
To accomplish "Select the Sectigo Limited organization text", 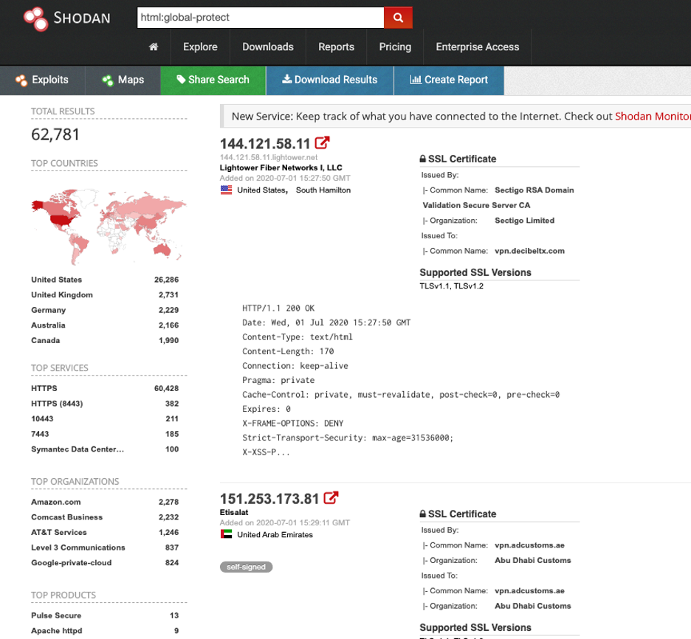I will (x=524, y=221).
